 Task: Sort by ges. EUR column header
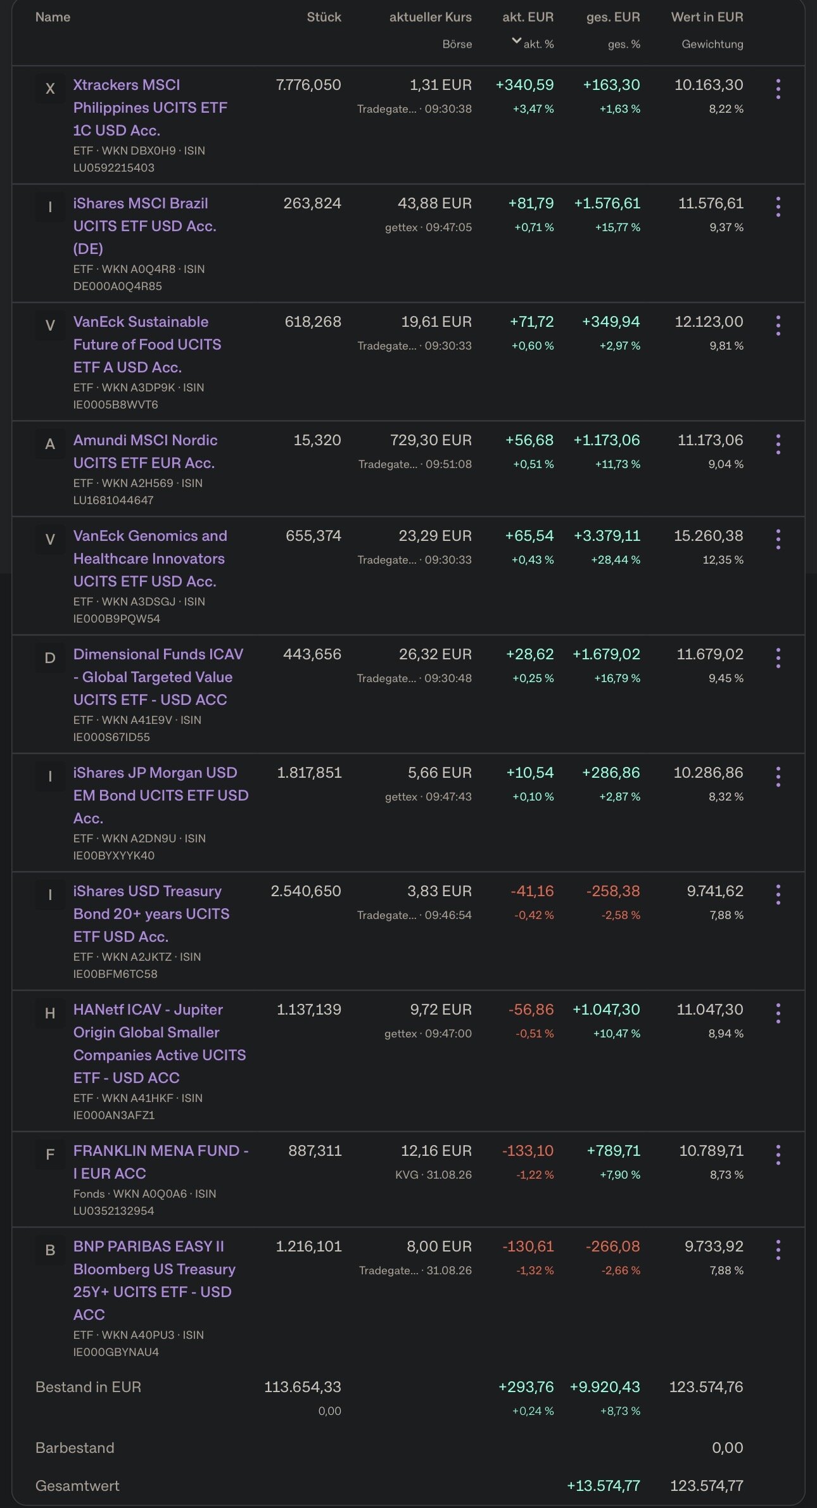(x=613, y=17)
